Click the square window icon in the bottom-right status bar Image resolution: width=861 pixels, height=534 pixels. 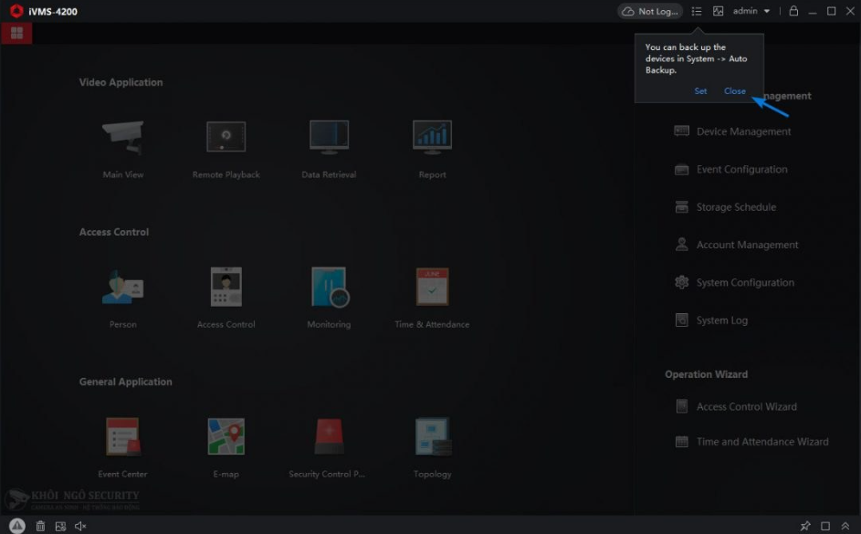coord(825,526)
